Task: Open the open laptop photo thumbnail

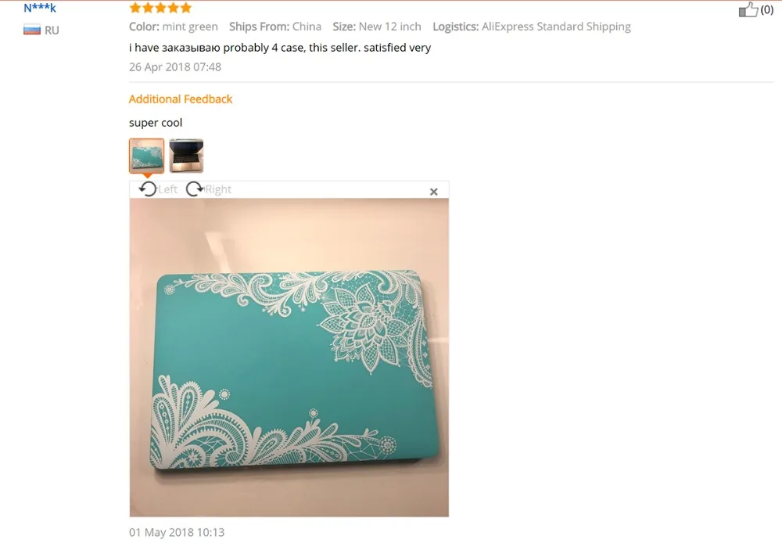Action: [x=186, y=156]
